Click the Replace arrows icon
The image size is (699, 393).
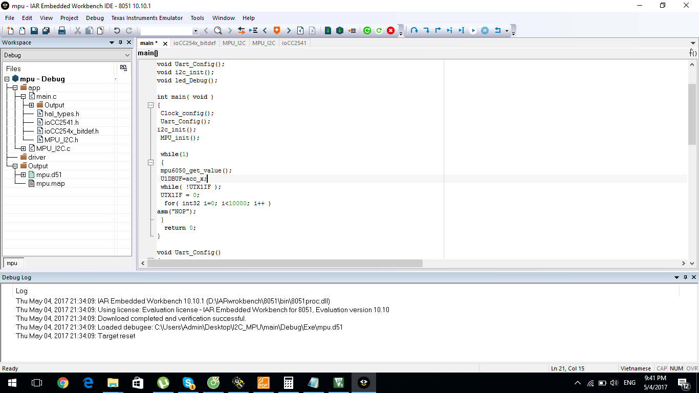(242, 31)
